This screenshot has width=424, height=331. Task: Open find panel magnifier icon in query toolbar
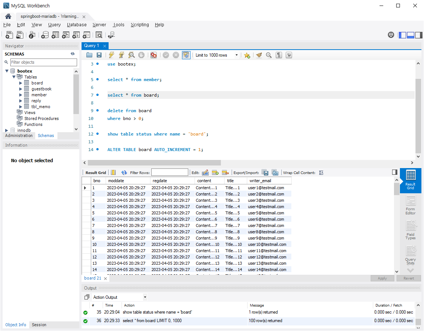click(269, 55)
